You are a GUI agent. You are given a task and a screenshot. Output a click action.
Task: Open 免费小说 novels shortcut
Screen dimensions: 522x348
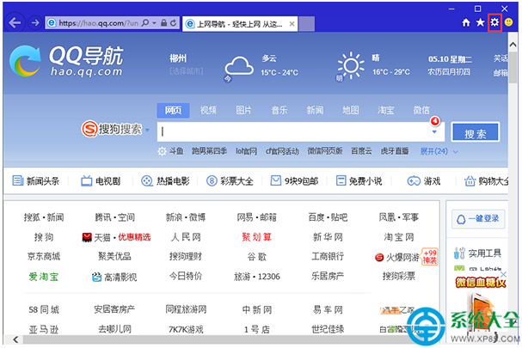pos(359,181)
